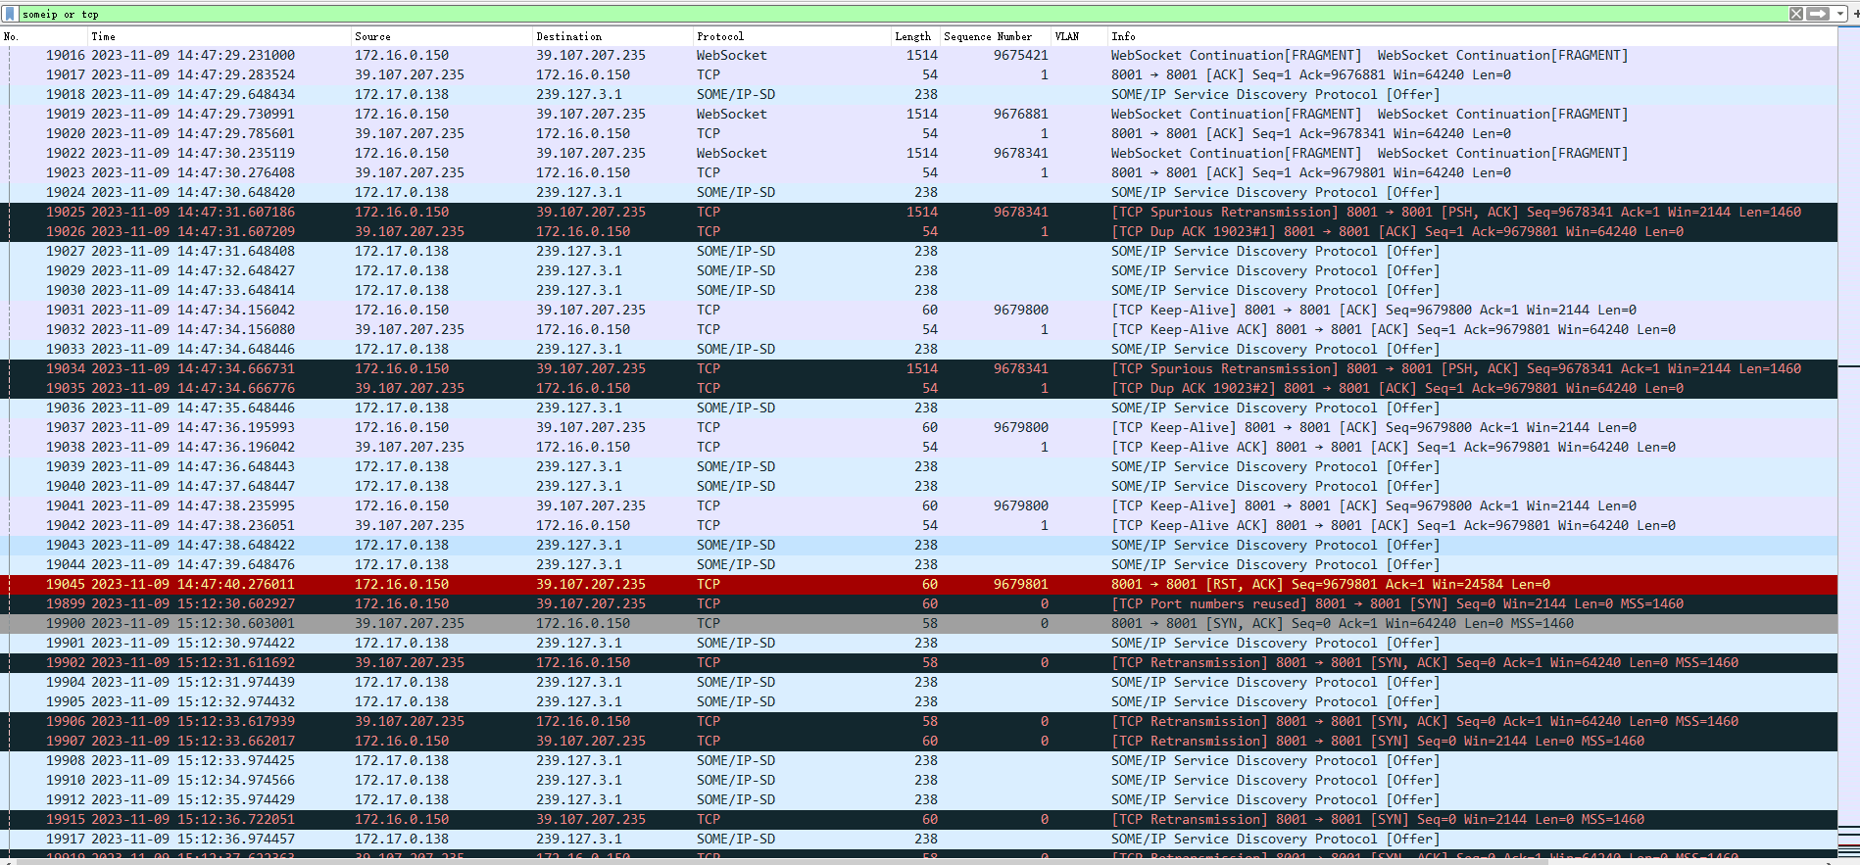The width and height of the screenshot is (1860, 865).
Task: Select packet 19016 WebSocket Continuation row
Action: pyautogui.click(x=919, y=56)
